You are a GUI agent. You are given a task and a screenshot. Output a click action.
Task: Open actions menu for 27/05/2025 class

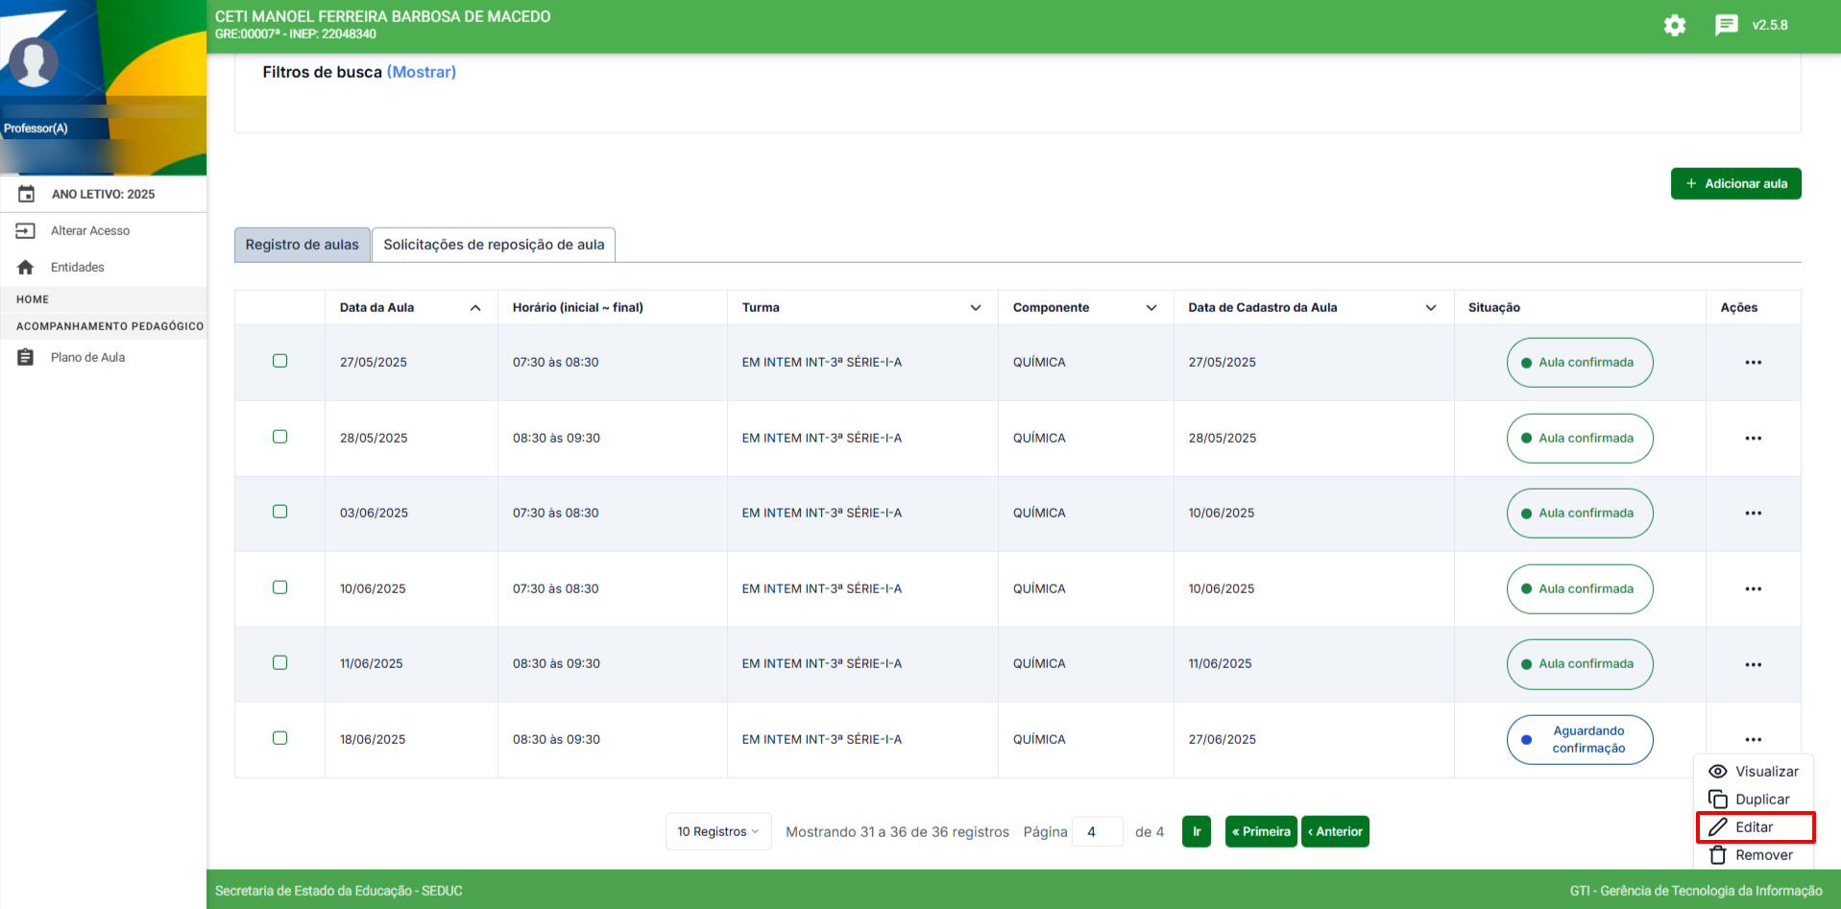[x=1753, y=363]
